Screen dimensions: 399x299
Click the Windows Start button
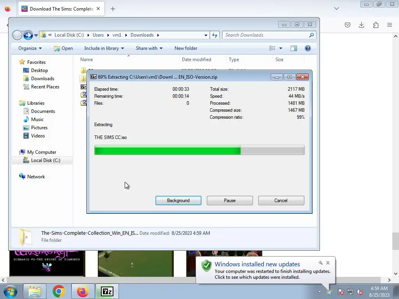tap(11, 291)
